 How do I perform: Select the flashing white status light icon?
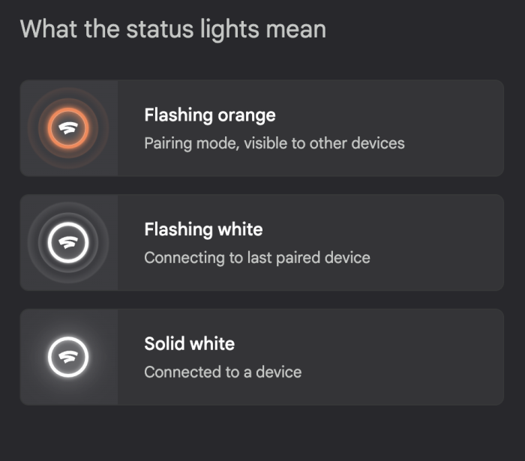pos(68,243)
